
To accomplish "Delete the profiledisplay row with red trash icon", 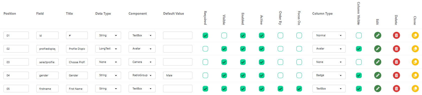I will 396,49.
